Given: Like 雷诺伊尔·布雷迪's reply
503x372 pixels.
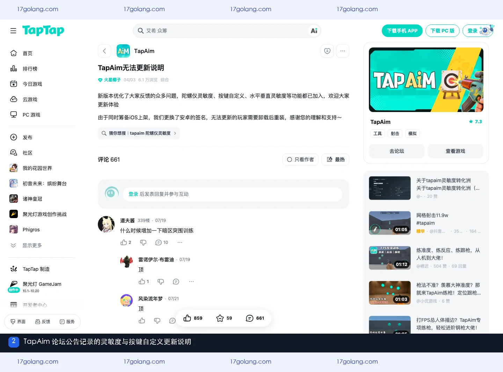Looking at the screenshot, I should click(x=144, y=282).
